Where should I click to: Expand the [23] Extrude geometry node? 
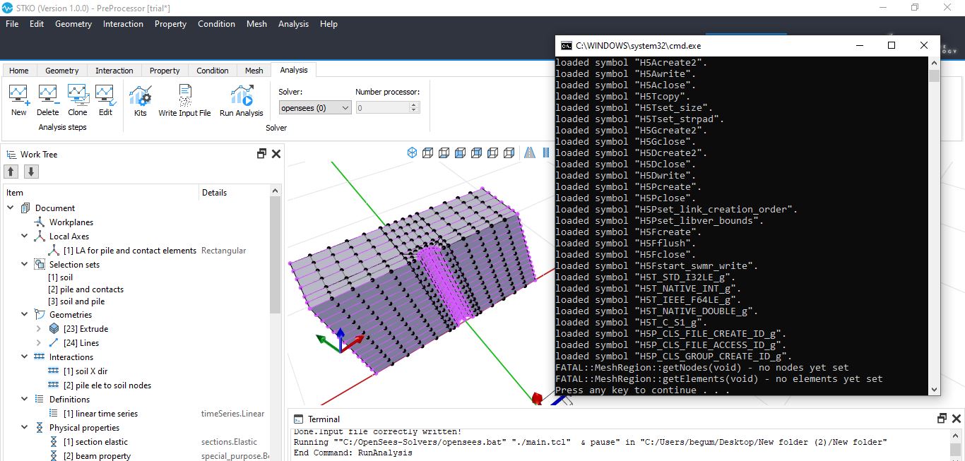click(x=39, y=329)
